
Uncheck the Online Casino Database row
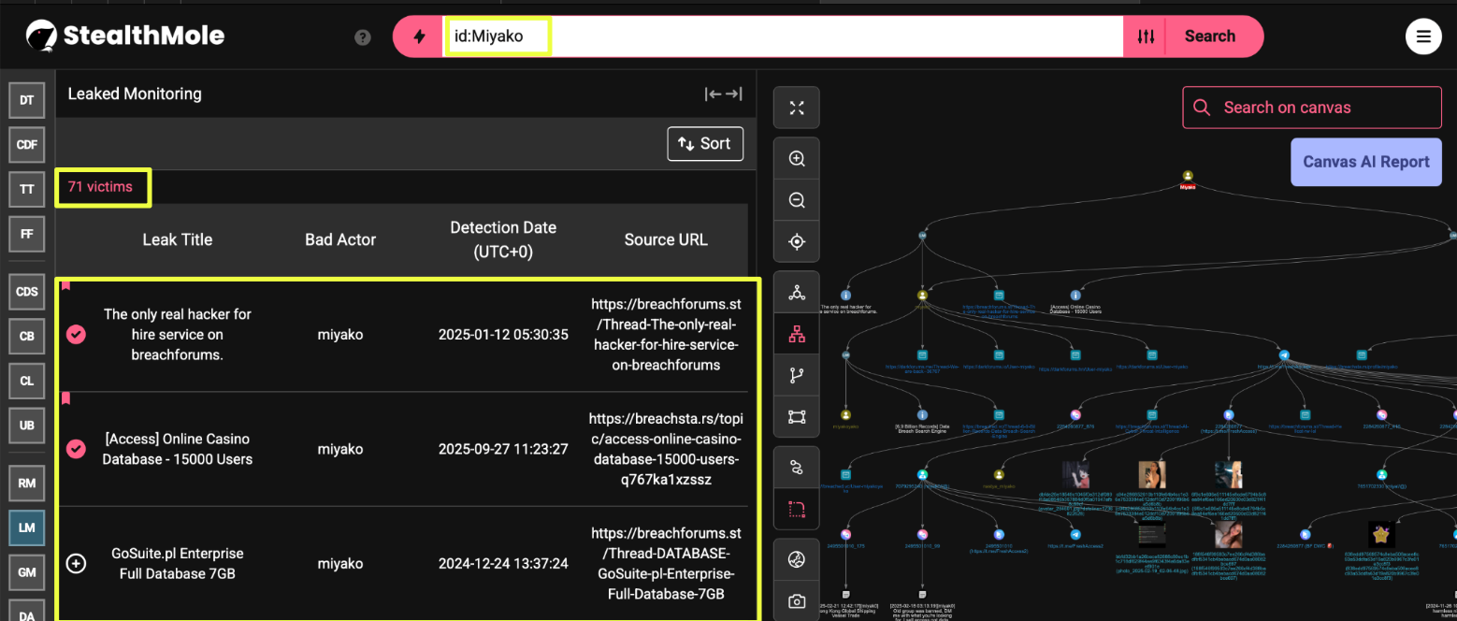pyautogui.click(x=77, y=449)
